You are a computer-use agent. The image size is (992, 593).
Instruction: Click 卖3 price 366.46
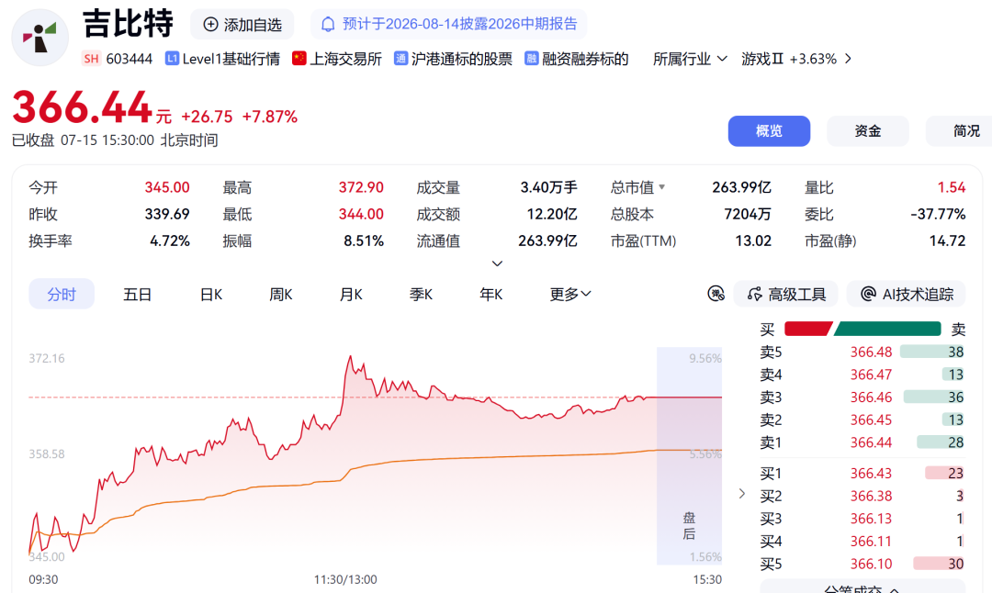pos(871,397)
